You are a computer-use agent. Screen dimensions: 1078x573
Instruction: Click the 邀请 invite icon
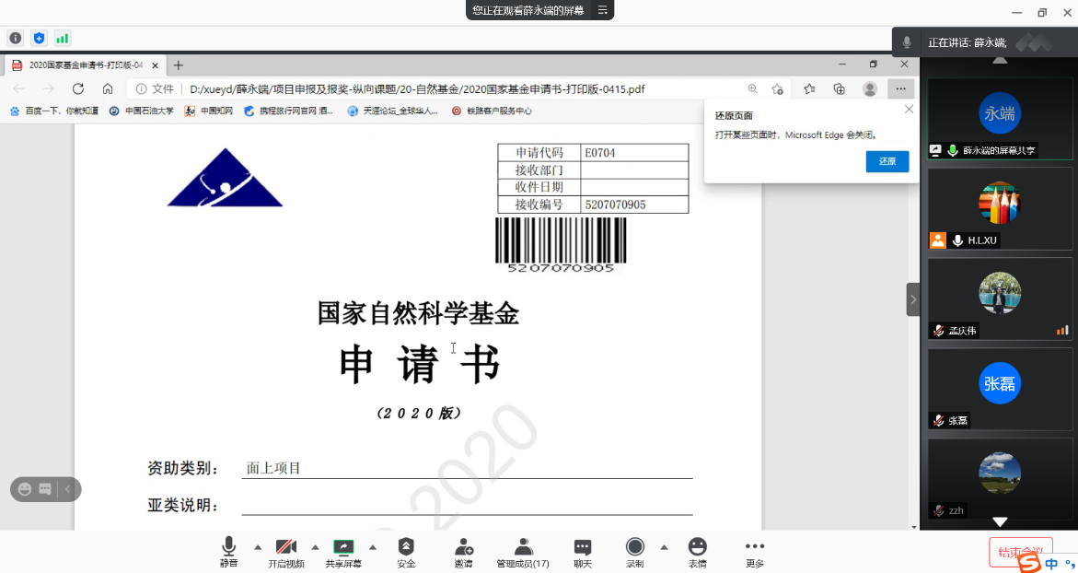click(x=464, y=552)
